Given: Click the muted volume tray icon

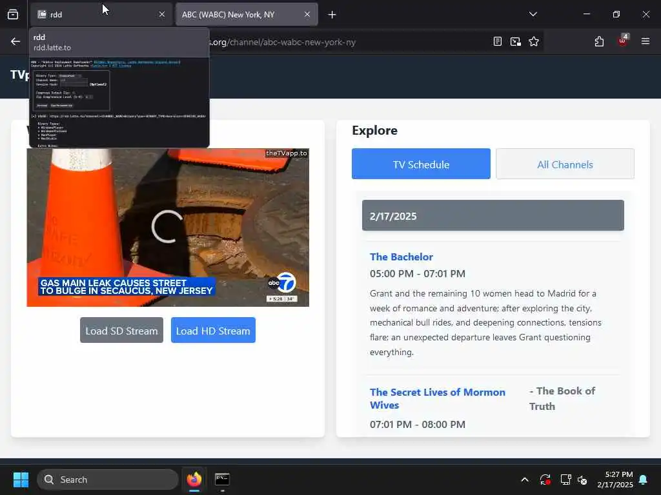Looking at the screenshot, I should point(583,480).
